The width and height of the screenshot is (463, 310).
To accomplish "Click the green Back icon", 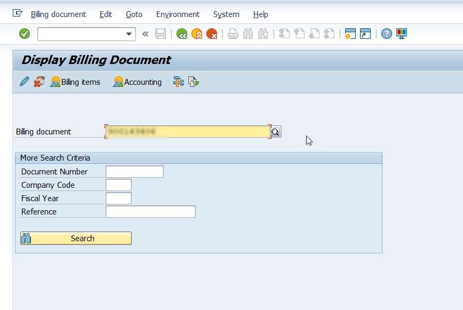I will coord(181,34).
